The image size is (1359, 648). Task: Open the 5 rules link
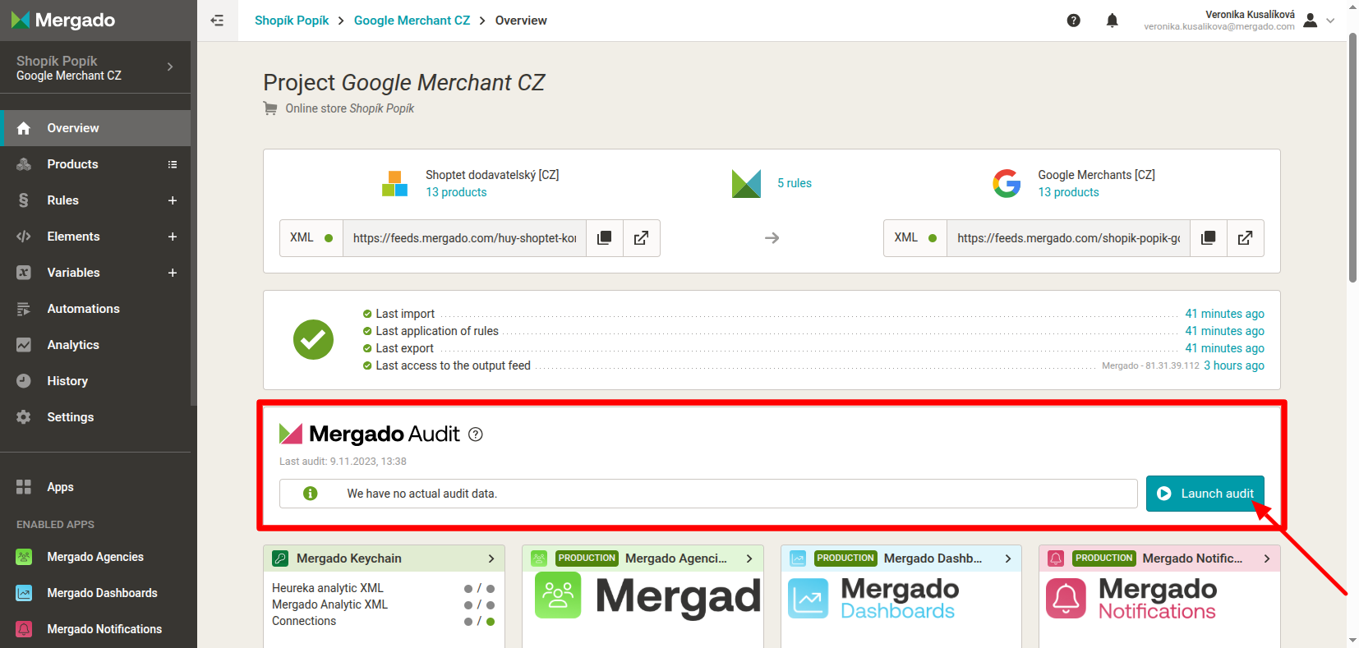click(794, 183)
